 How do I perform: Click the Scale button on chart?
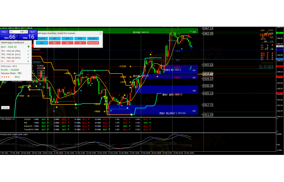[x=5, y=108]
